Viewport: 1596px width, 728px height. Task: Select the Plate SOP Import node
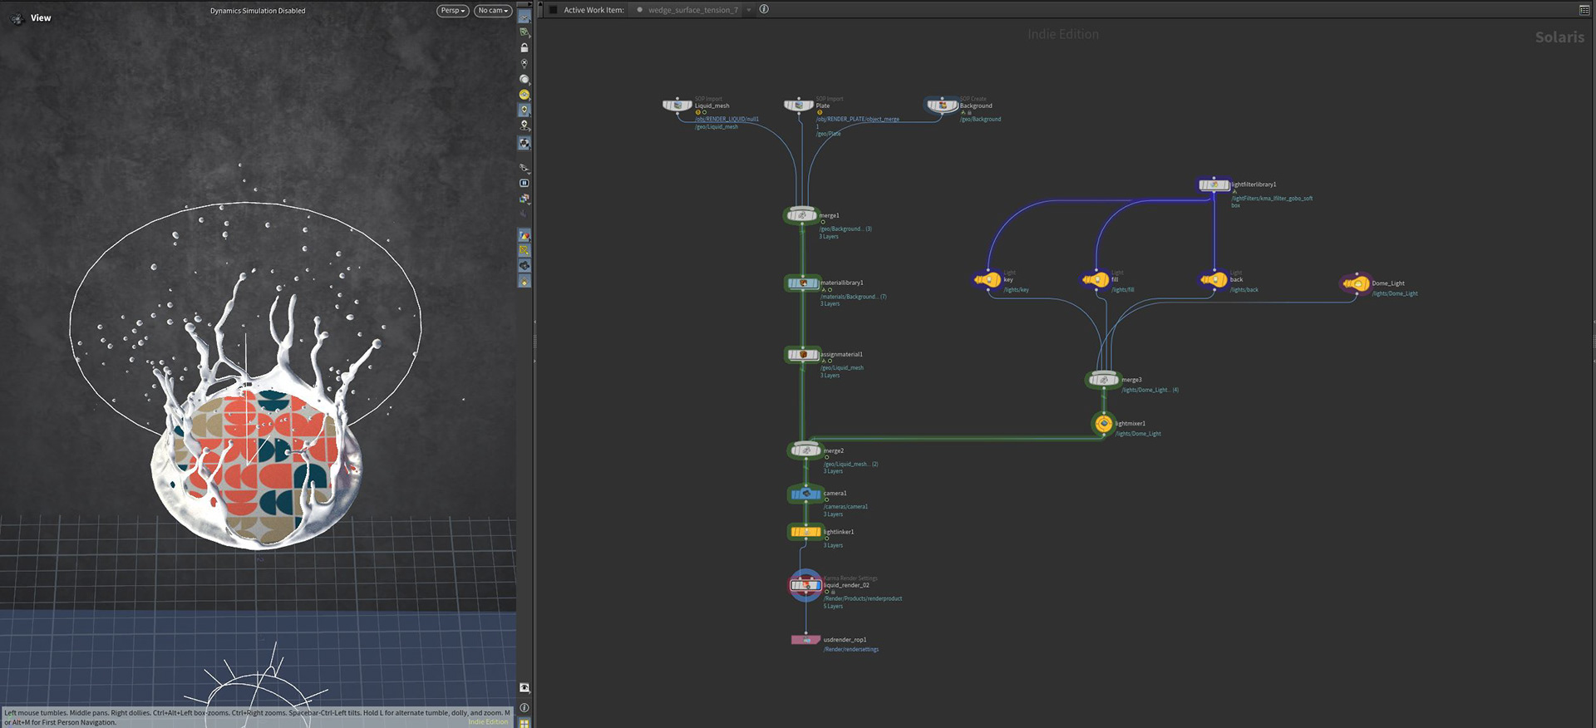pyautogui.click(x=799, y=106)
